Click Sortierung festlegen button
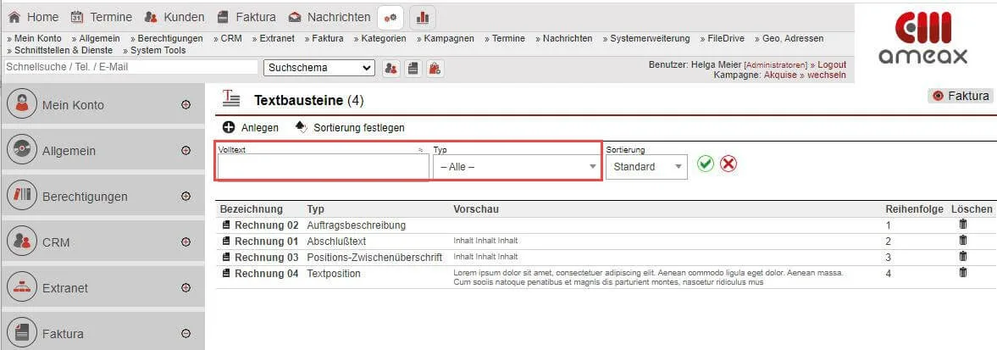The height and width of the screenshot is (350, 997). click(358, 127)
